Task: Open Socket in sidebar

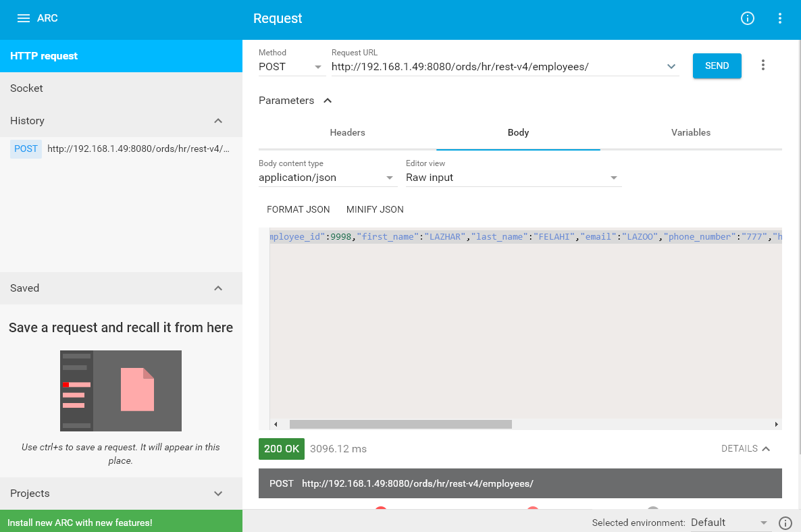Action: [x=121, y=88]
